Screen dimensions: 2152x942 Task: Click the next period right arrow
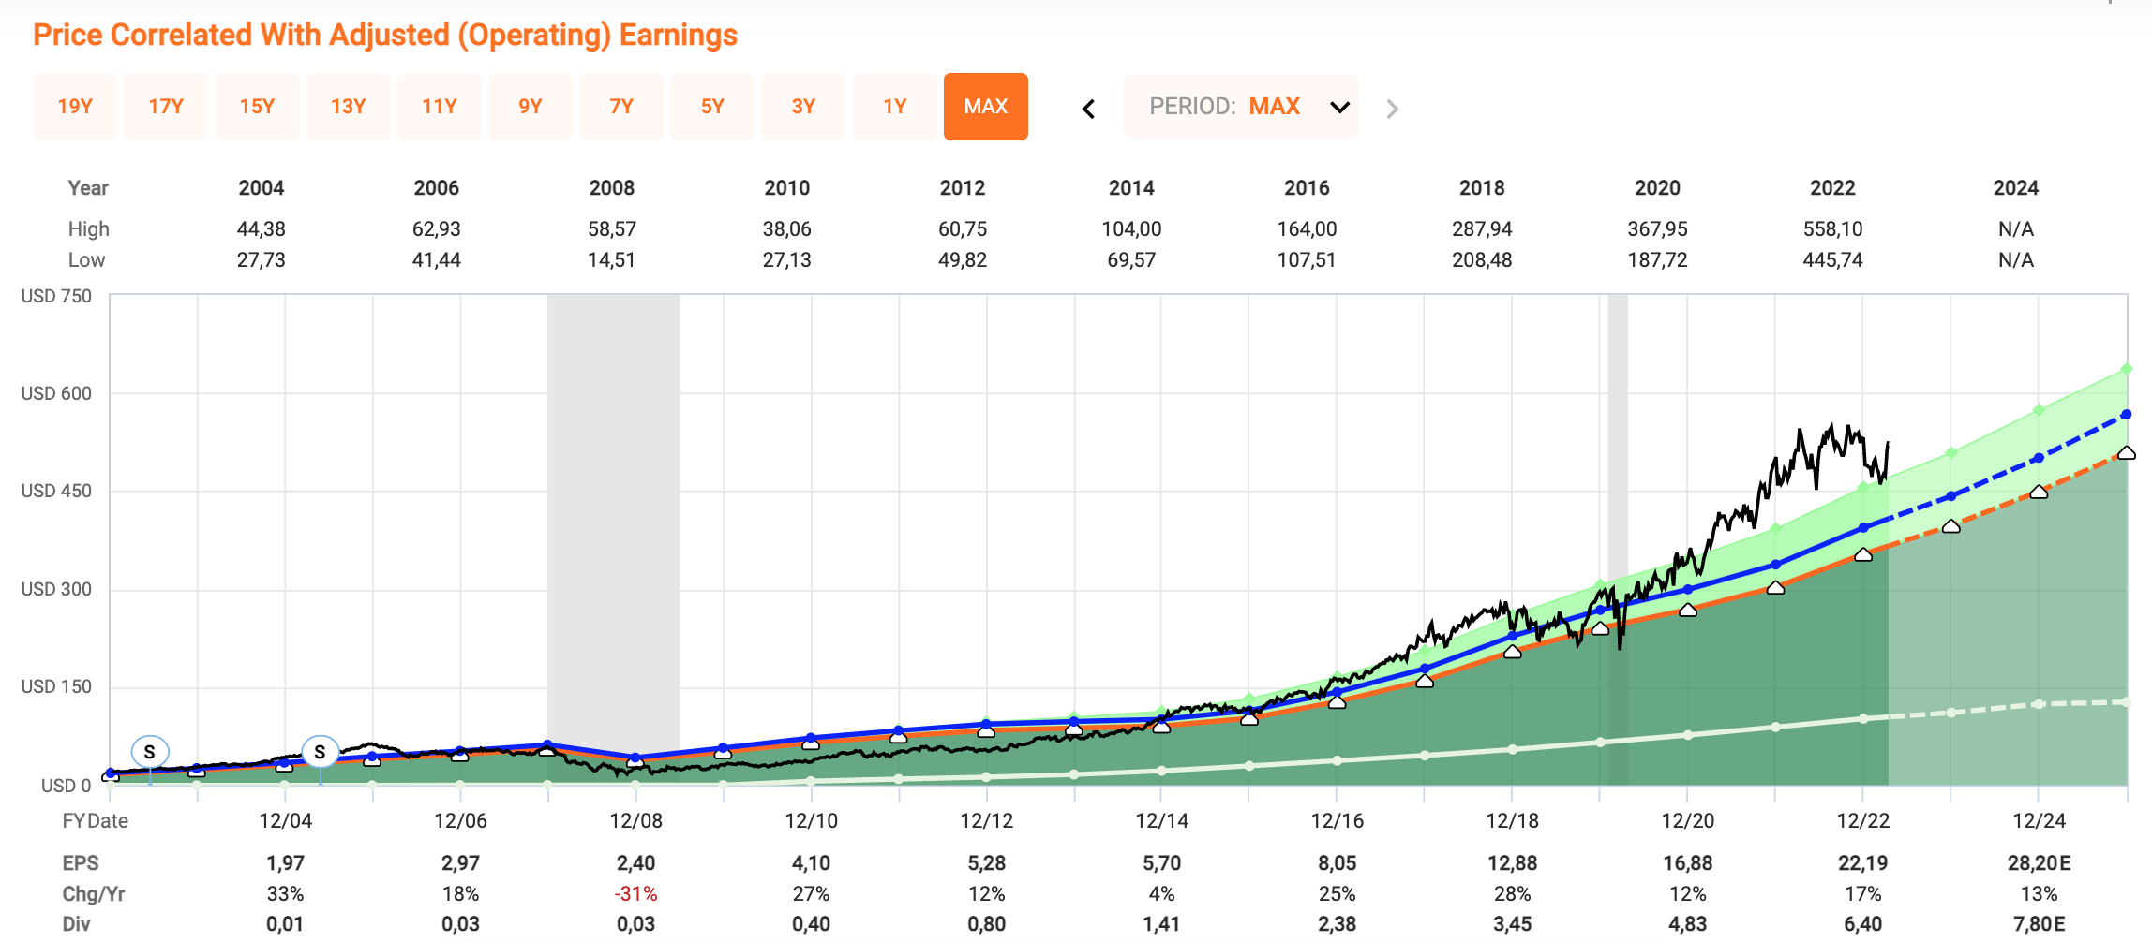(1392, 109)
